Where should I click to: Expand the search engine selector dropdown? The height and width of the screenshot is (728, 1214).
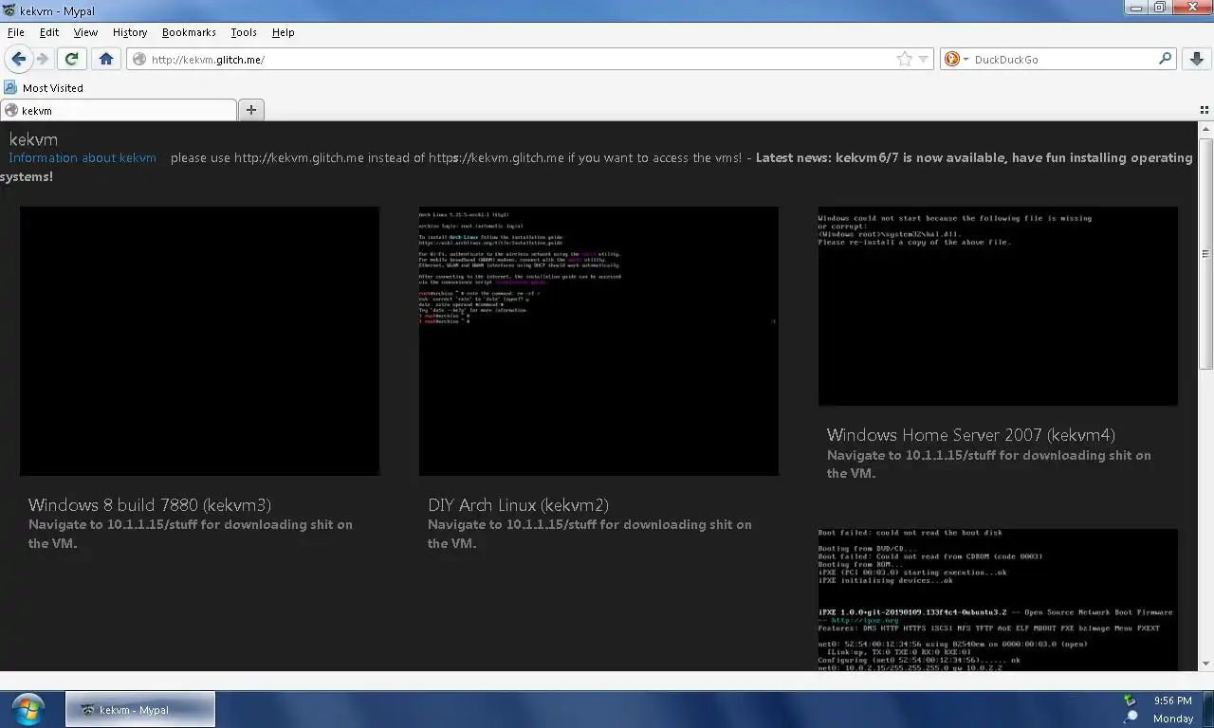pyautogui.click(x=966, y=59)
